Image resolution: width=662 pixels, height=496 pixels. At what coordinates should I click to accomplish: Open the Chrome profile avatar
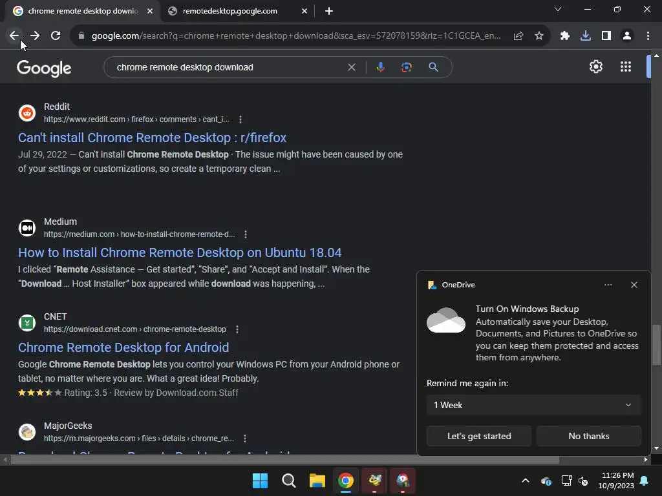627,36
